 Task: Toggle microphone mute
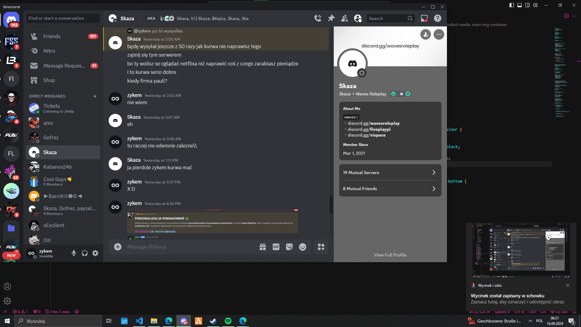(x=74, y=253)
